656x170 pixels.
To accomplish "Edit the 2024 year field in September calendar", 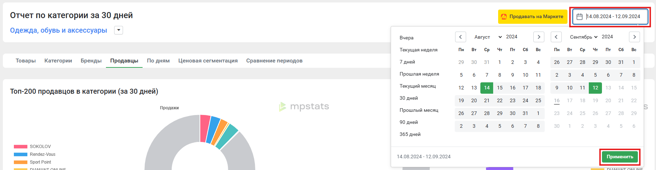I will 607,37.
